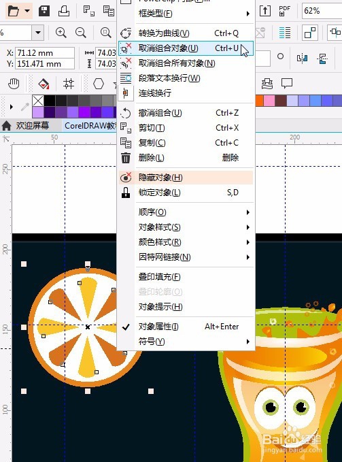Click the Open folder icon
The height and width of the screenshot is (462, 342).
pyautogui.click(x=14, y=11)
